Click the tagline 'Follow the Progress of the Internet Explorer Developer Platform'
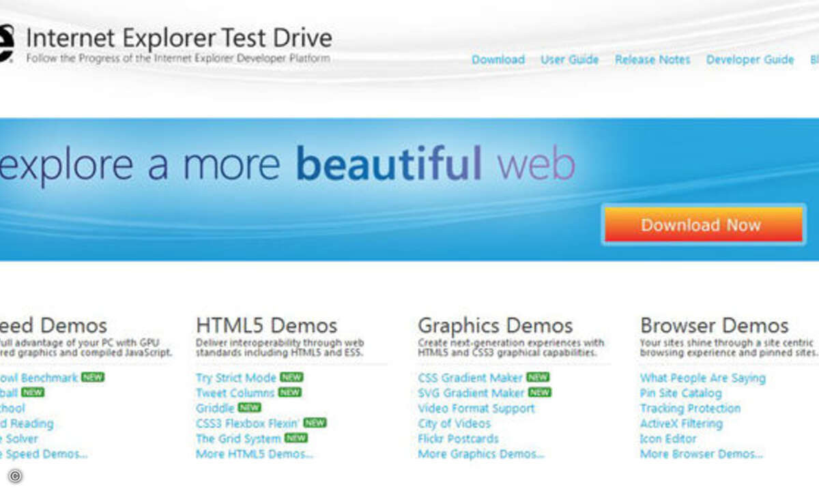819x491 pixels. 178,58
